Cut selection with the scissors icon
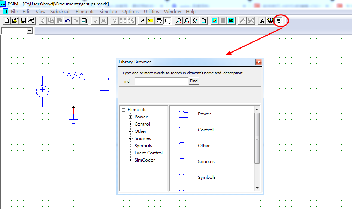The width and height of the screenshot is (352, 209). [x=43, y=21]
